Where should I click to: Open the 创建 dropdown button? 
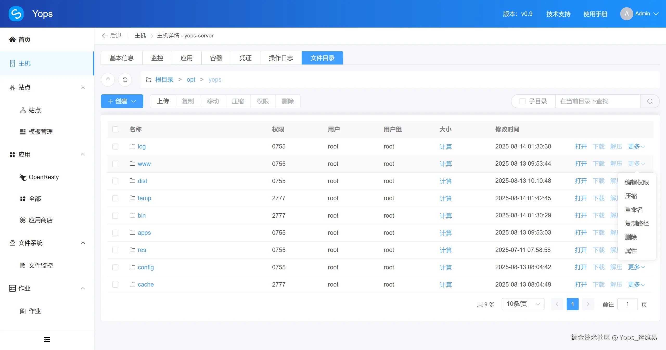pyautogui.click(x=122, y=101)
